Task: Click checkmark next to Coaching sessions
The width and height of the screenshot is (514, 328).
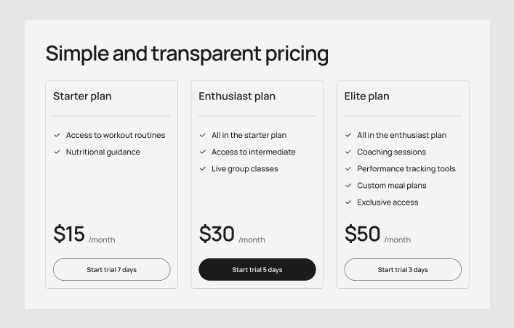Action: point(348,152)
